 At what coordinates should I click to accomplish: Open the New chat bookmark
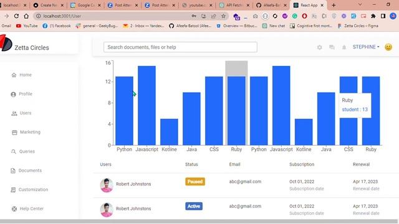click(x=274, y=26)
